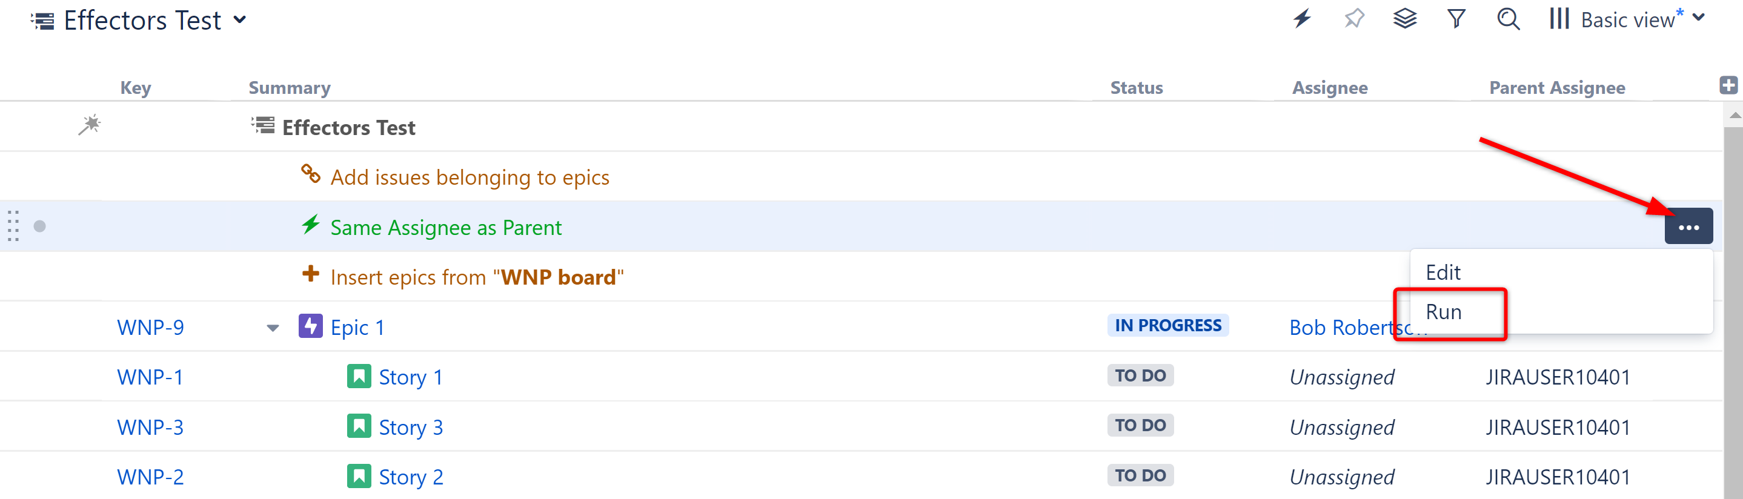This screenshot has height=499, width=1743.
Task: Open the Story 3 summary link
Action: click(410, 428)
